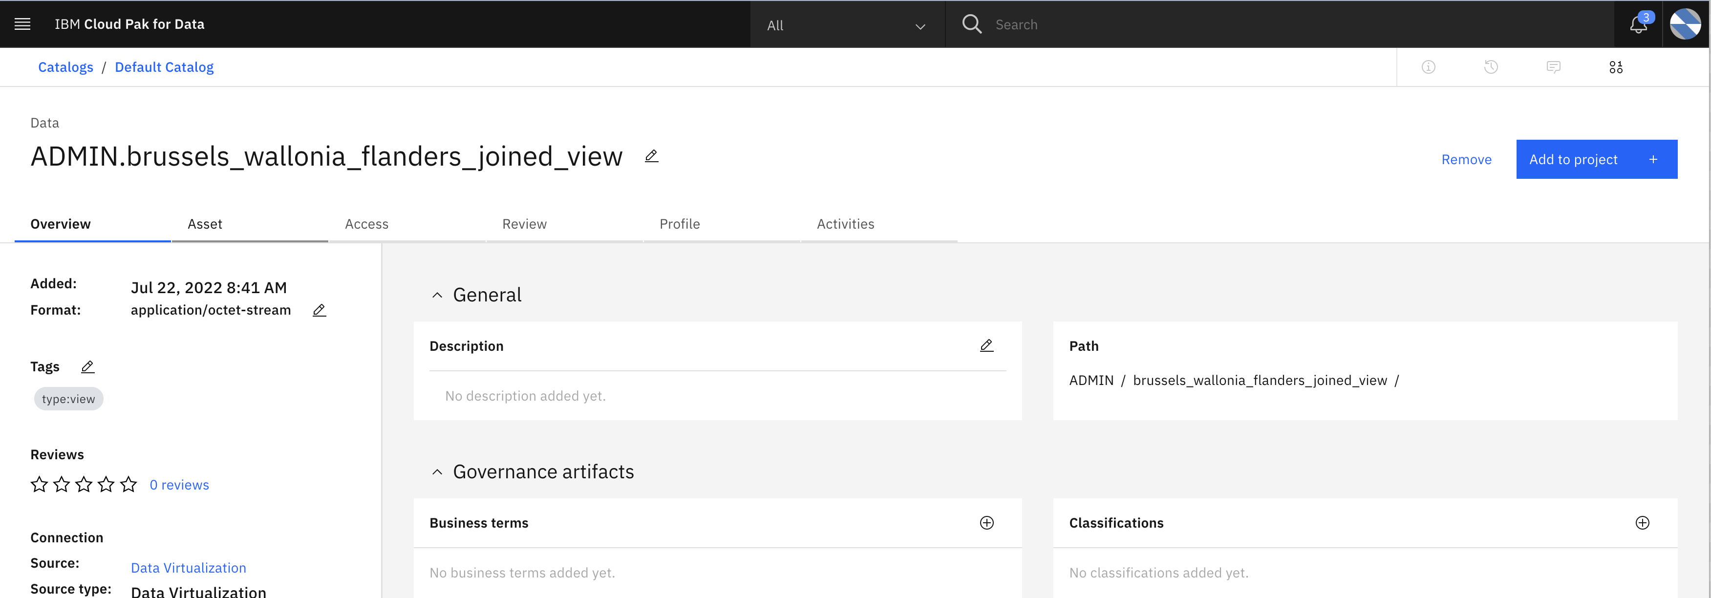Image resolution: width=1711 pixels, height=598 pixels.
Task: Add a business term
Action: tap(987, 523)
